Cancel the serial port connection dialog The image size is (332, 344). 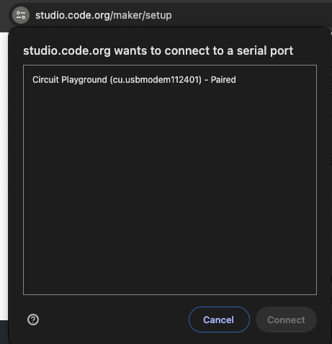(219, 320)
